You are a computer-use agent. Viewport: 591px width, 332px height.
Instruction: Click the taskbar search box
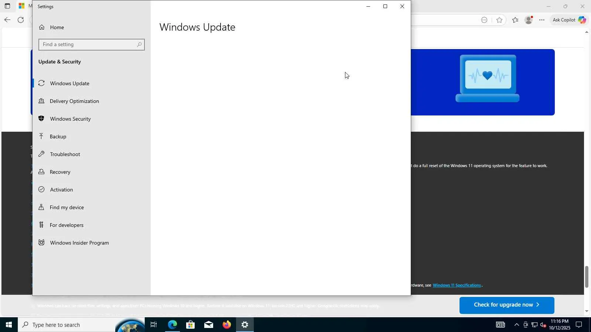(81, 325)
